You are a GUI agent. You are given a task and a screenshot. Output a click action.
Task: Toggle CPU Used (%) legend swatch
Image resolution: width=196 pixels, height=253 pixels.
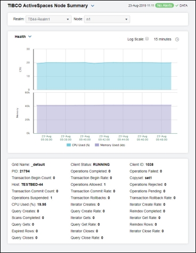click(x=69, y=145)
